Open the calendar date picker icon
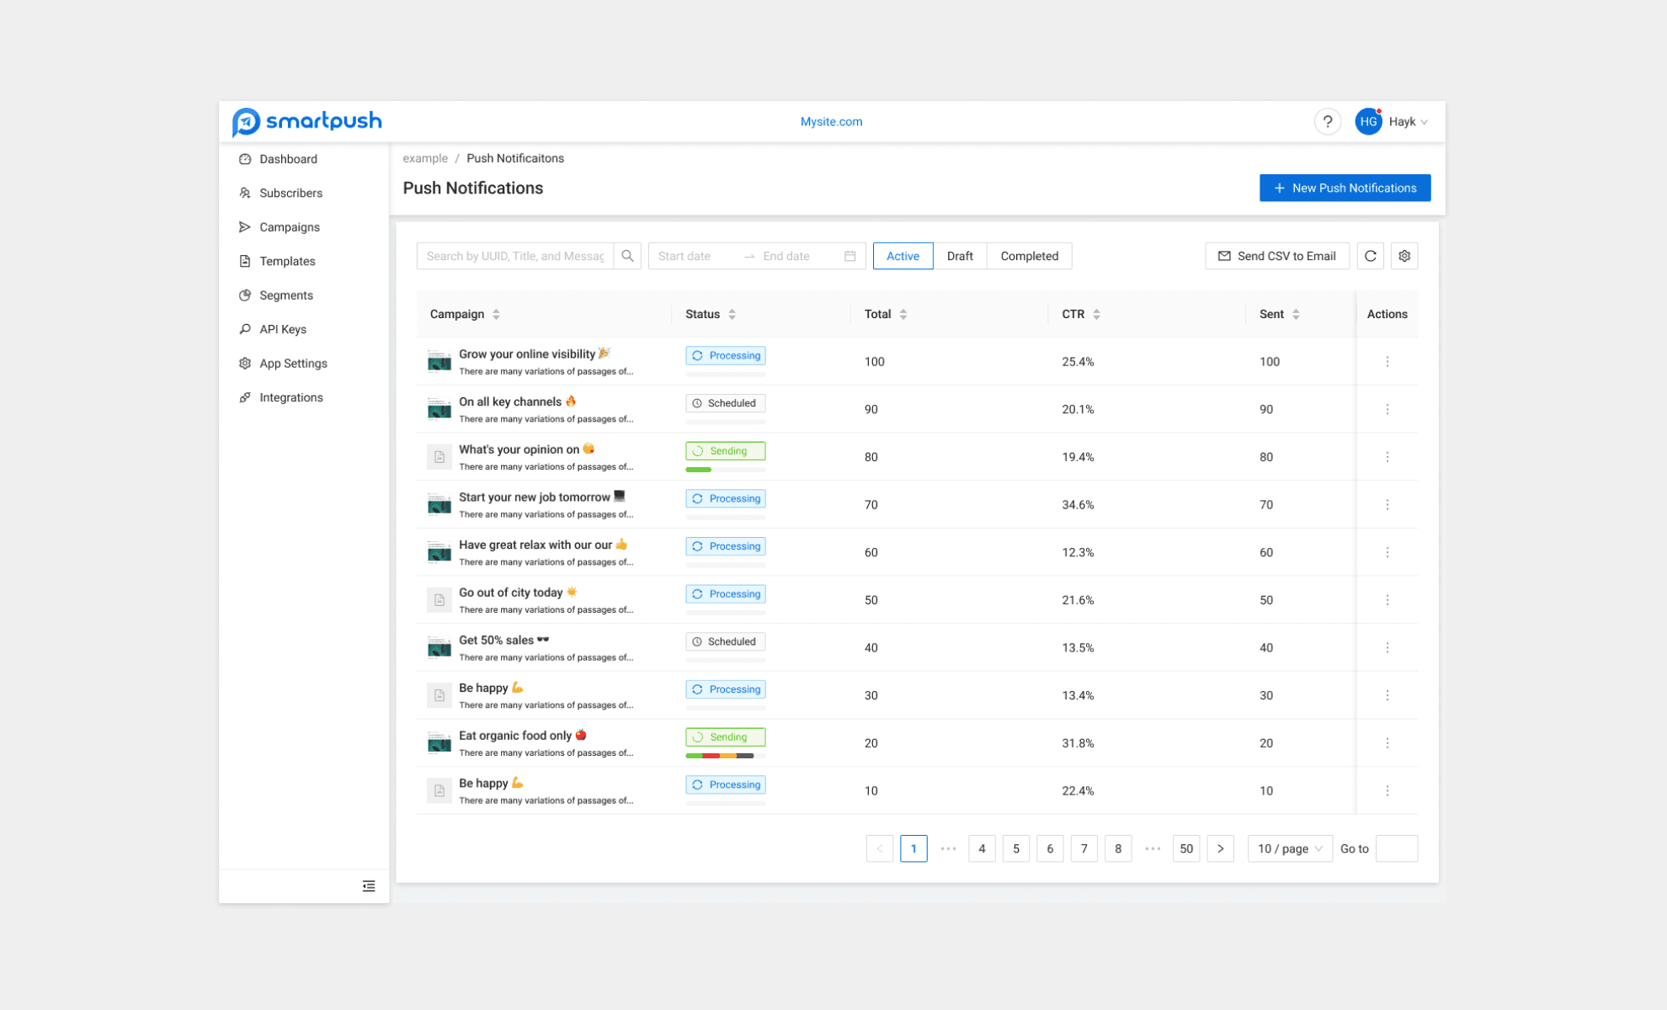The width and height of the screenshot is (1667, 1010). click(x=849, y=256)
